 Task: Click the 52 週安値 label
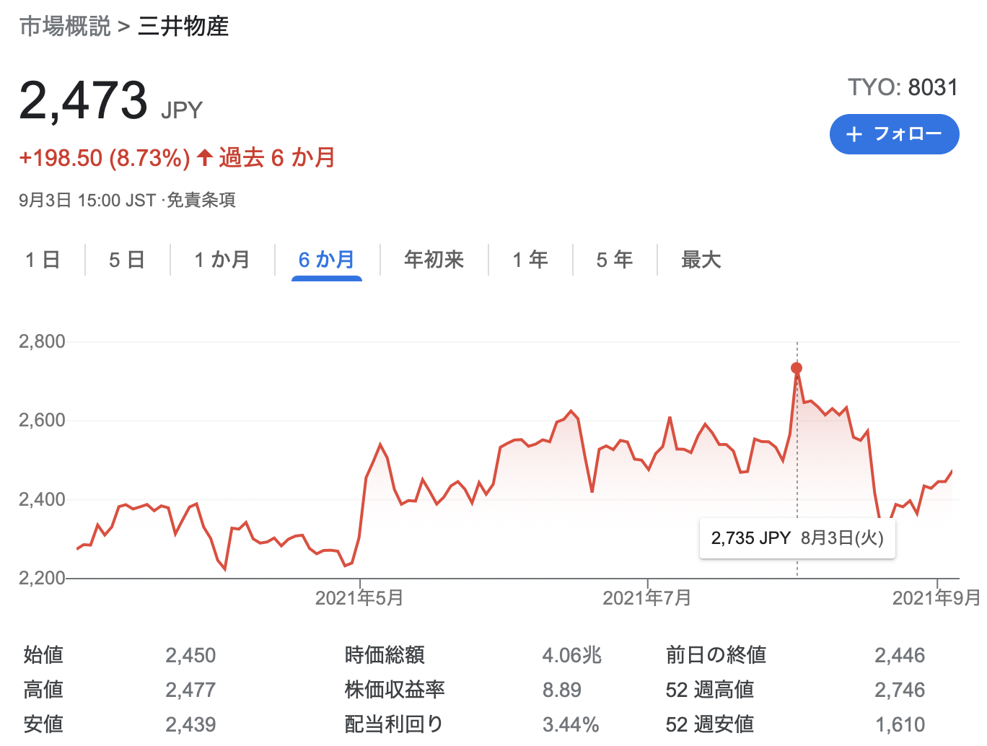point(710,724)
